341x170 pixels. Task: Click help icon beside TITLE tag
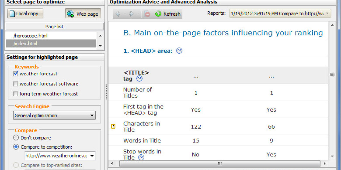[x=139, y=79]
